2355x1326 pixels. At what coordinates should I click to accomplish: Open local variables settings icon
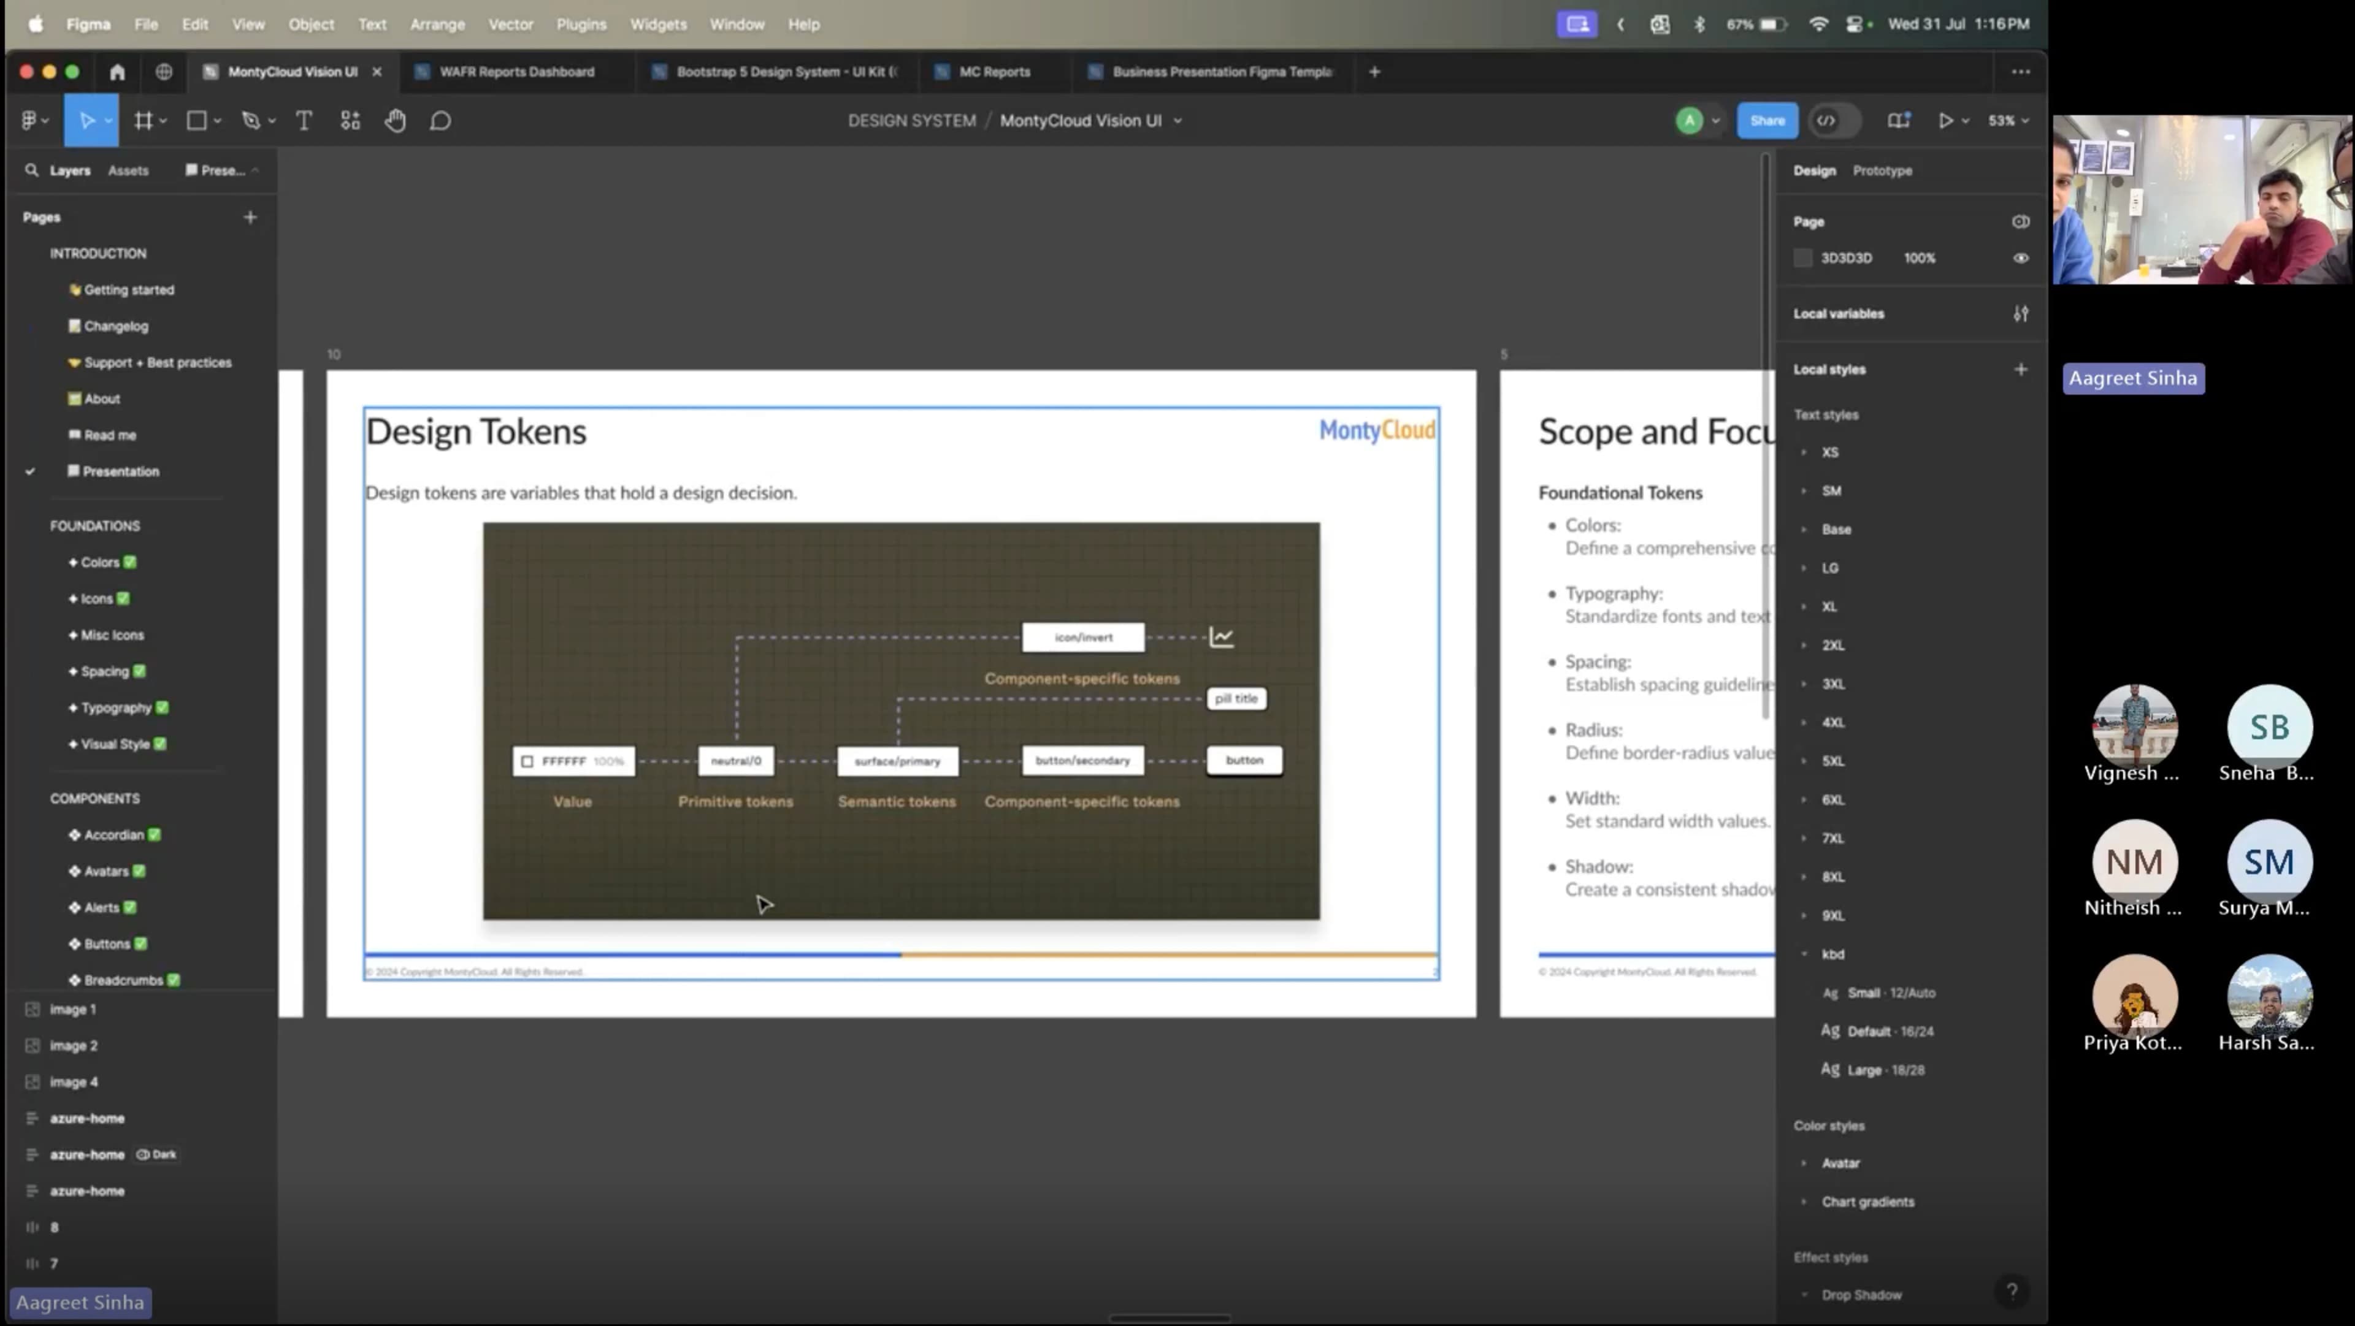point(2020,313)
